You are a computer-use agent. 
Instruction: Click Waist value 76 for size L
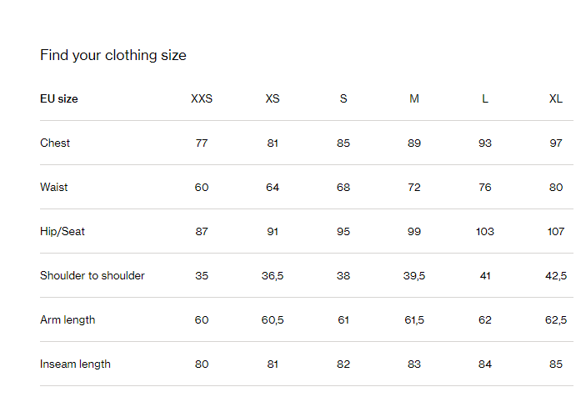[x=484, y=188]
